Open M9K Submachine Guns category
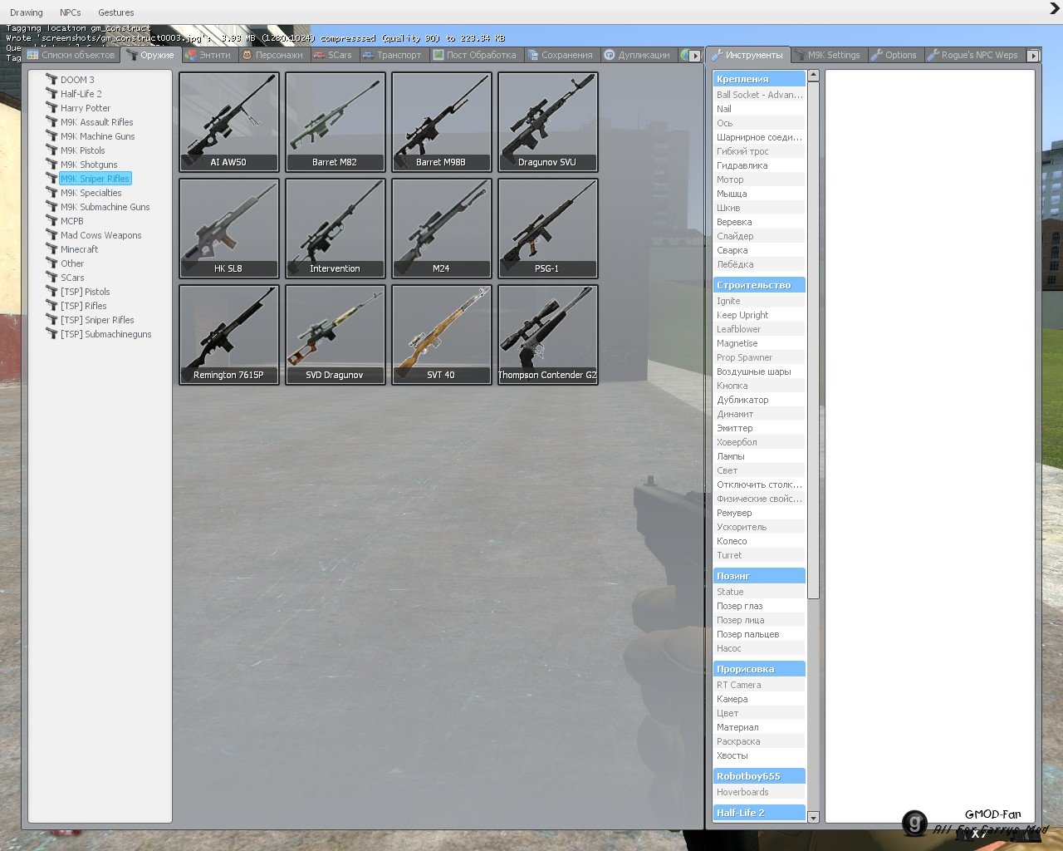Viewport: 1063px width, 851px height. point(105,207)
